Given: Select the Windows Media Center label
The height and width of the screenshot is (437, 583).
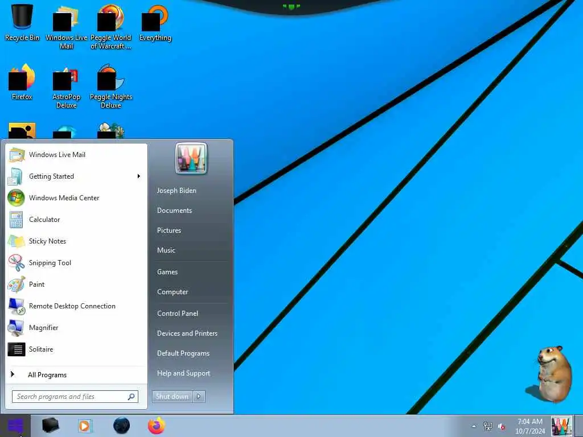Looking at the screenshot, I should [x=64, y=198].
